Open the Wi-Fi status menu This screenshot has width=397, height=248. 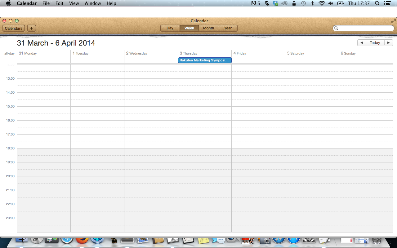(x=322, y=3)
